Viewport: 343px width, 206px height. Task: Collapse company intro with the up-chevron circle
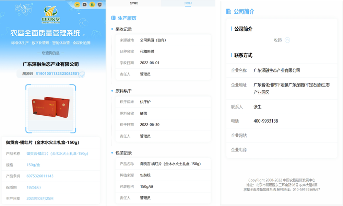(x=287, y=40)
